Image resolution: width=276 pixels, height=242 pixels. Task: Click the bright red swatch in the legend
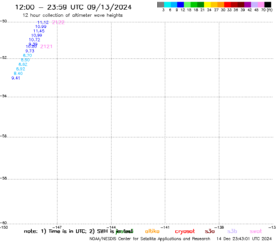(x=228, y=4)
